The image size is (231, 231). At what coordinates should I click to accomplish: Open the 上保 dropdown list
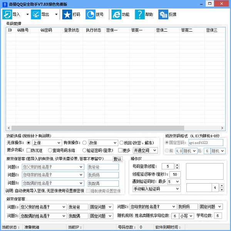point(47,143)
